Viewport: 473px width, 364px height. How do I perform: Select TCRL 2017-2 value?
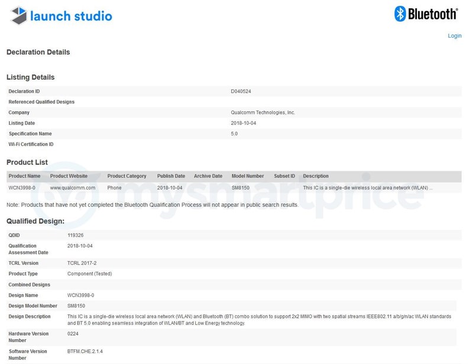point(82,263)
